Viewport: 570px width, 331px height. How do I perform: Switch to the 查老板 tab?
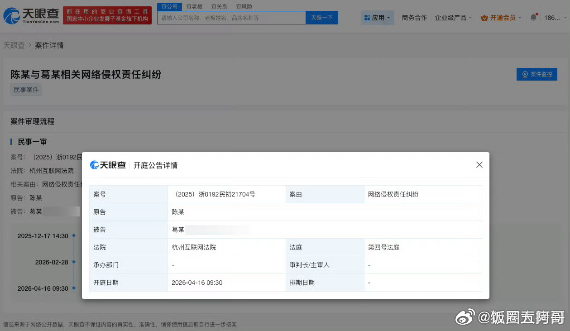point(194,6)
